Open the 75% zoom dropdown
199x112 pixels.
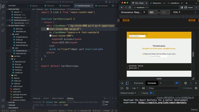(x=177, y=12)
